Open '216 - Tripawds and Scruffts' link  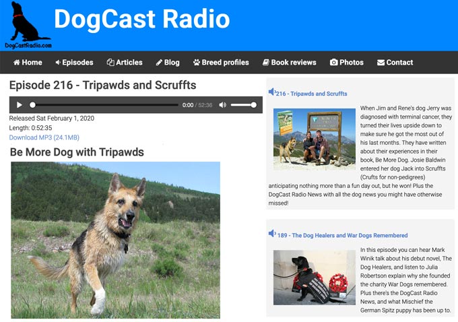[312, 94]
